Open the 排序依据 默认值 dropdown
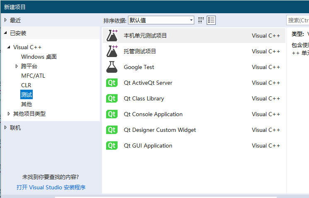Viewport: 309px width, 198px height. click(x=161, y=20)
